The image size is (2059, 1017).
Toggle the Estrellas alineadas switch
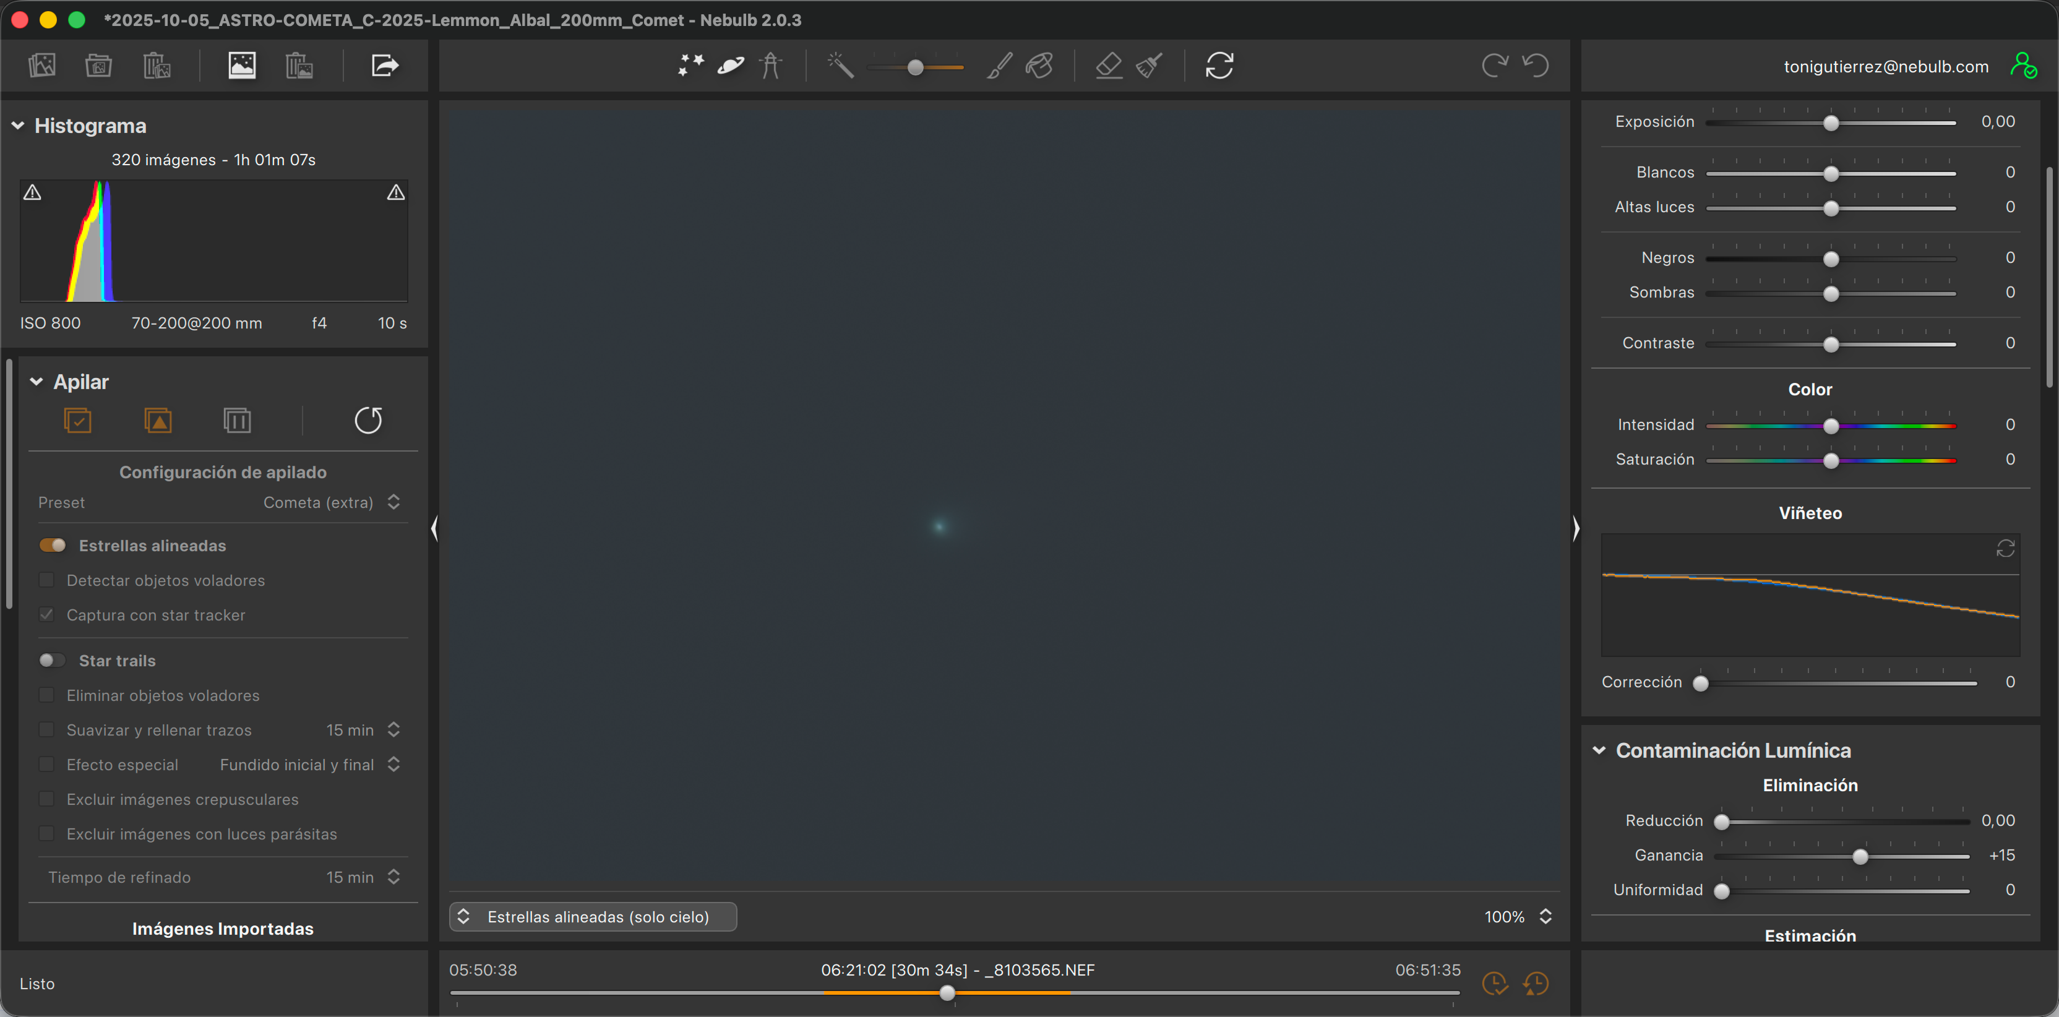[53, 545]
